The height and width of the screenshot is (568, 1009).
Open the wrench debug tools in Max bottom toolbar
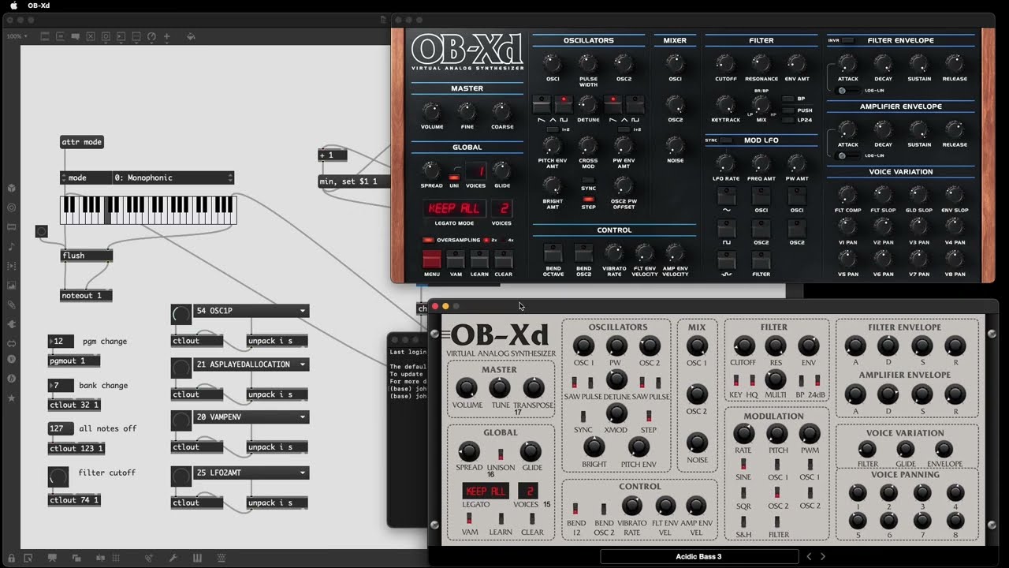173,558
